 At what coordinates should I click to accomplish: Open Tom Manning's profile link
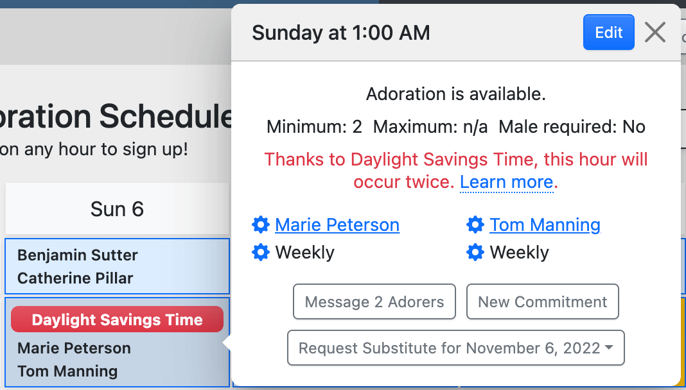tap(545, 225)
